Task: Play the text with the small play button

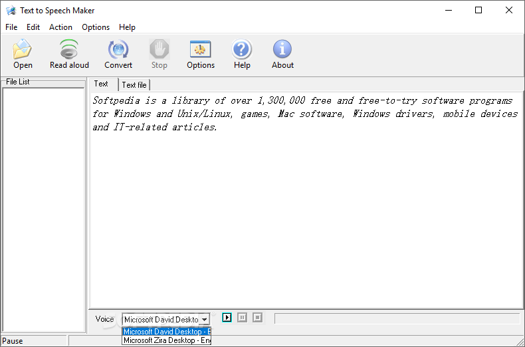Action: coord(227,317)
